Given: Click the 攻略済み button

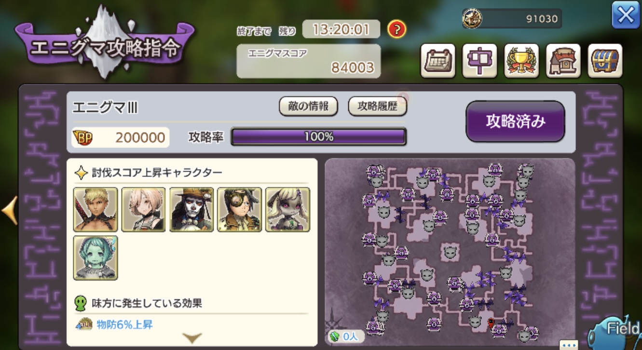Looking at the screenshot, I should [x=515, y=121].
